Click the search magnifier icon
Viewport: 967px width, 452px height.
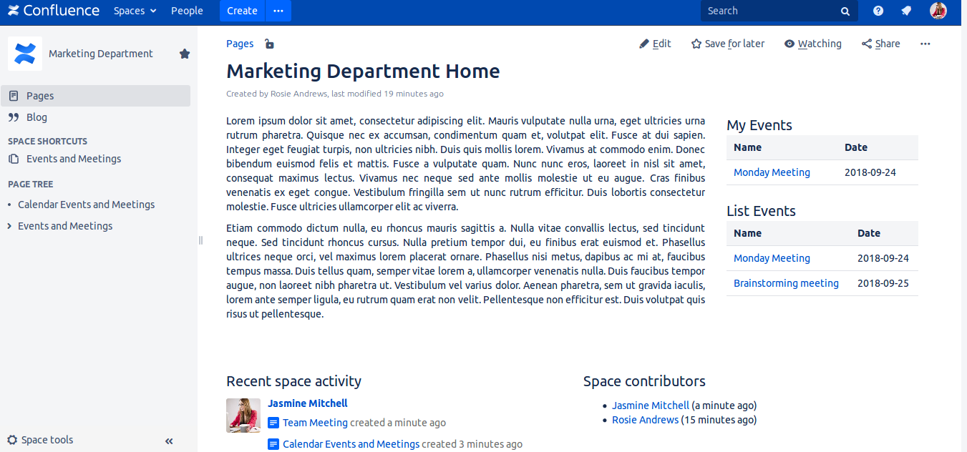[845, 11]
